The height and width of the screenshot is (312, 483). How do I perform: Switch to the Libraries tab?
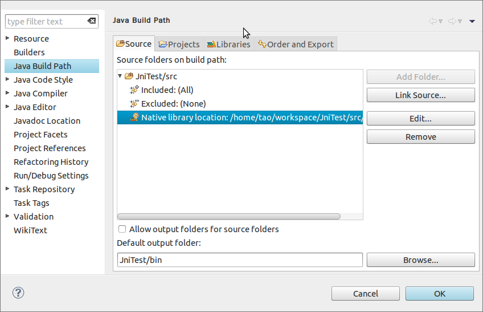point(228,44)
